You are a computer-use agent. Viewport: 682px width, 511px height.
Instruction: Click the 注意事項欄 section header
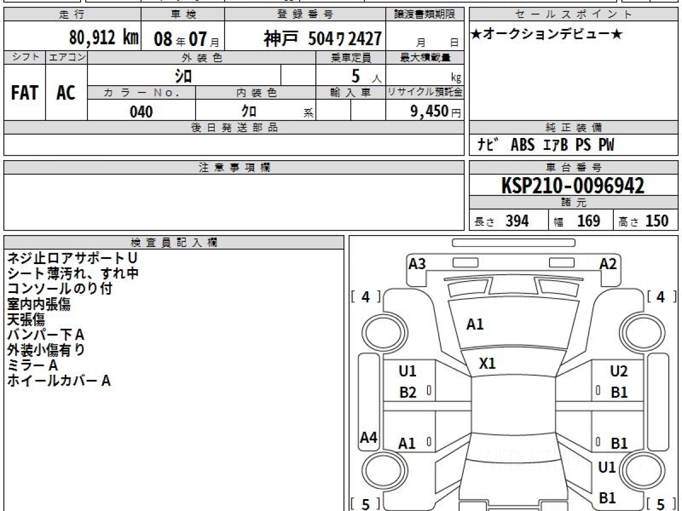234,167
